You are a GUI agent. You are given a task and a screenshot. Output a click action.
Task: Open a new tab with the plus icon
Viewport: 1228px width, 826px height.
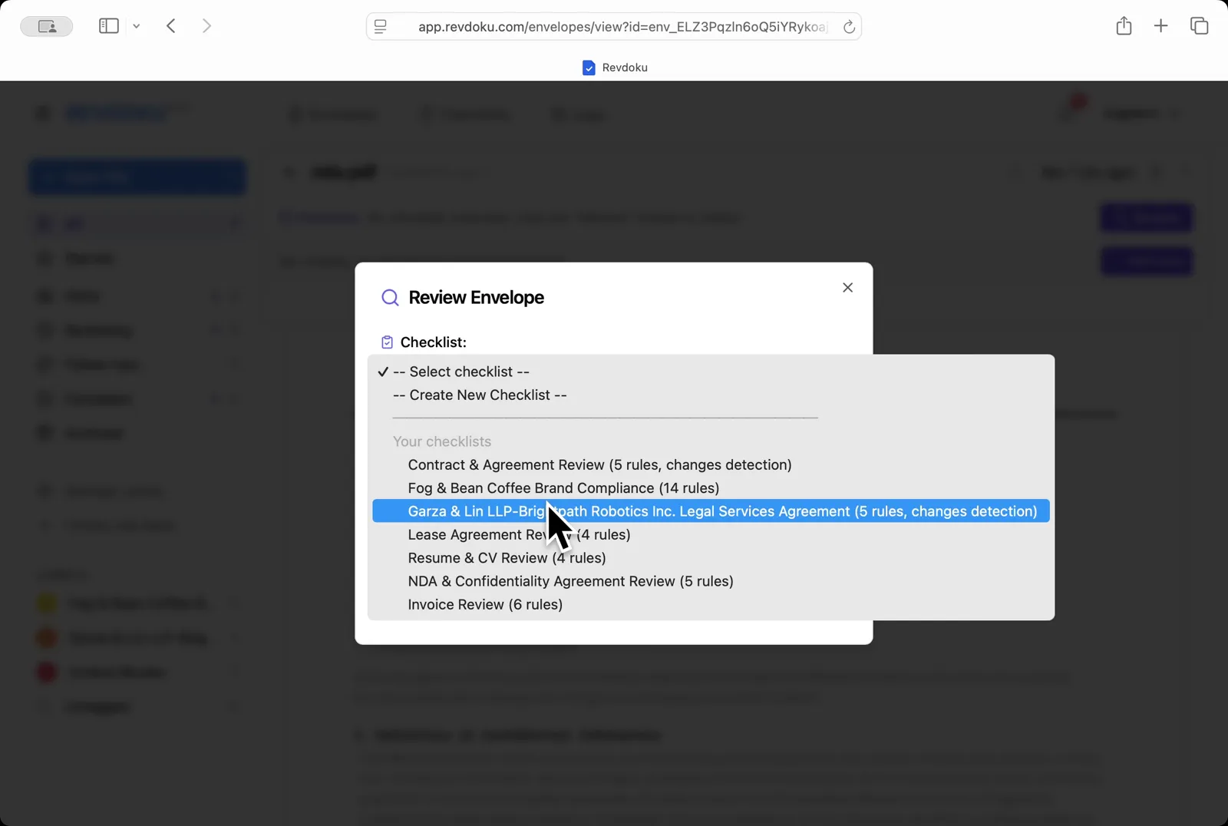[x=1160, y=25]
